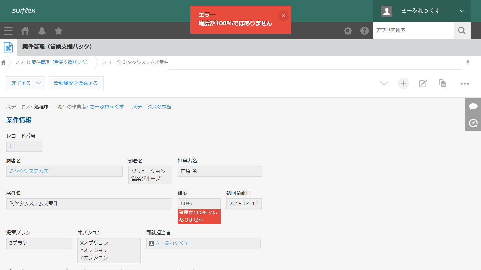Duplicate the record with the copy icon
The width and height of the screenshot is (481, 270).
(442, 83)
